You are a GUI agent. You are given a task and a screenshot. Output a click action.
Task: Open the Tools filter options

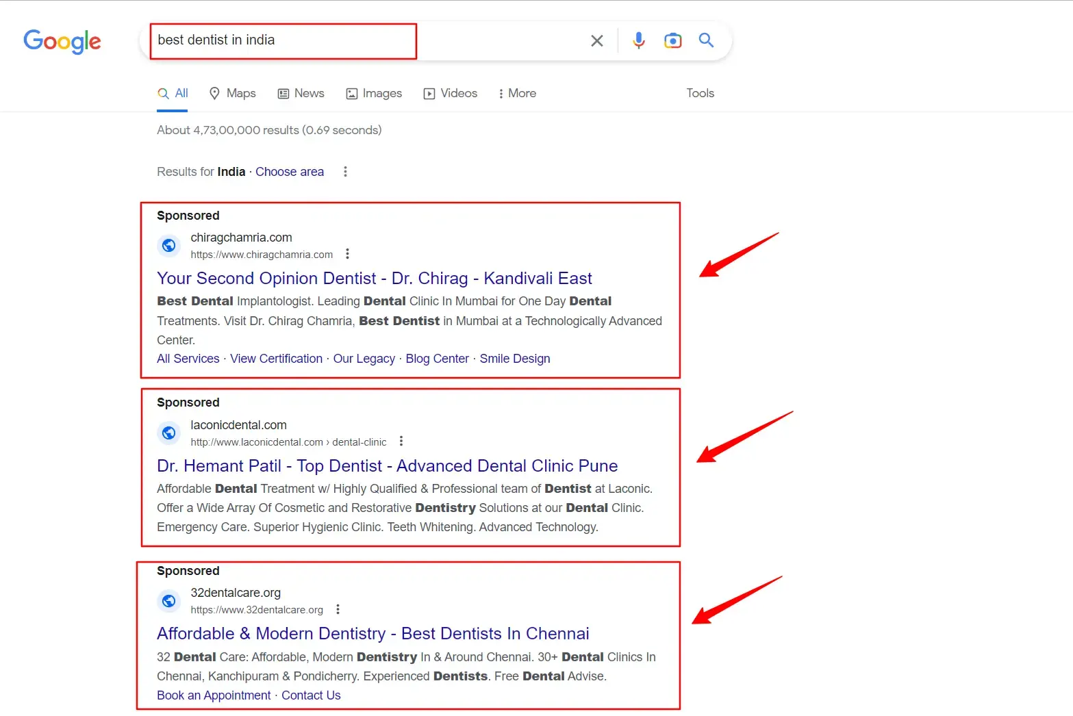tap(700, 93)
